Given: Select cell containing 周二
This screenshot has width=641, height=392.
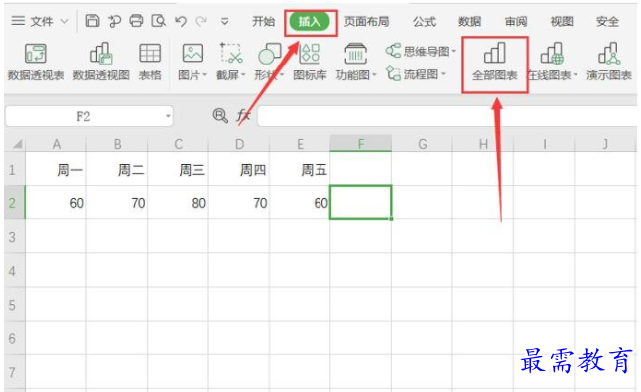Looking at the screenshot, I should tap(117, 169).
